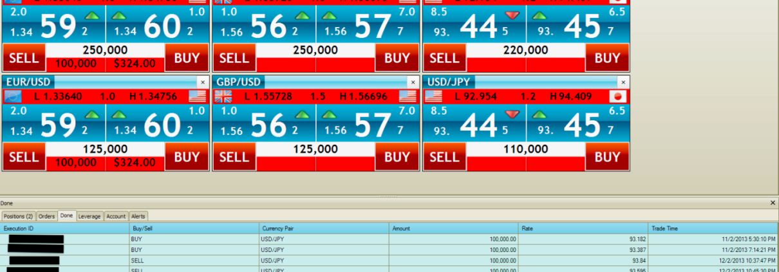The image size is (779, 272).
Task: Click the green up arrow on the 1.34 60 ask price above 125,000
Action: pyautogui.click(x=119, y=114)
